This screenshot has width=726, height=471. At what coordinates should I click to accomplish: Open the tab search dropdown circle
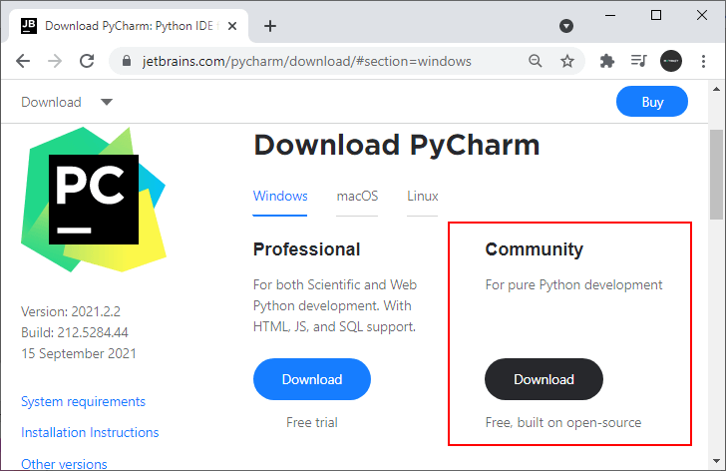565,26
